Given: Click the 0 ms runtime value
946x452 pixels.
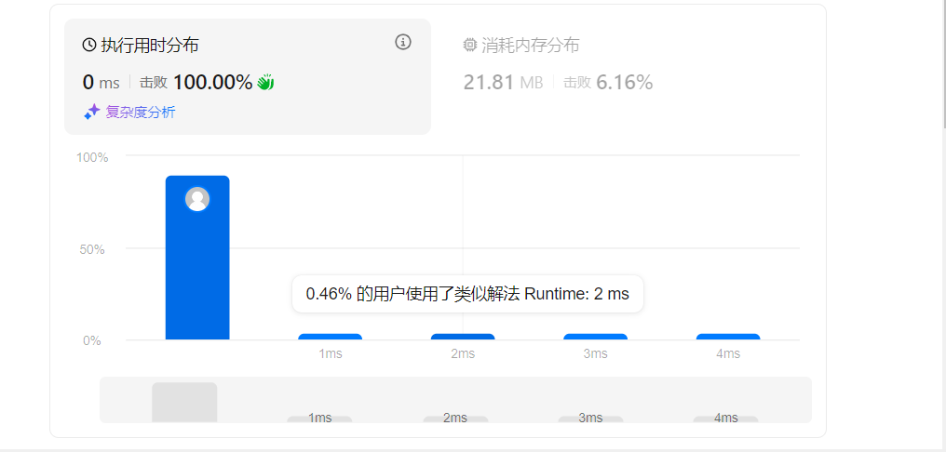Looking at the screenshot, I should click(x=101, y=82).
